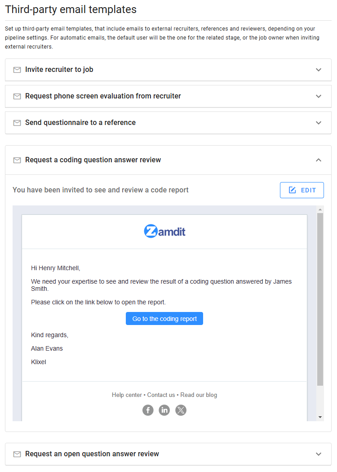Expand the Send questionnaire to a reference section
The image size is (337, 472).
coord(319,123)
